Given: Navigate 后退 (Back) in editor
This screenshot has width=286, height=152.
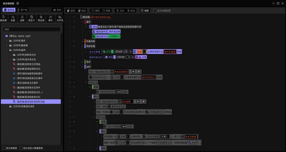Looking at the screenshot, I should [120, 11].
